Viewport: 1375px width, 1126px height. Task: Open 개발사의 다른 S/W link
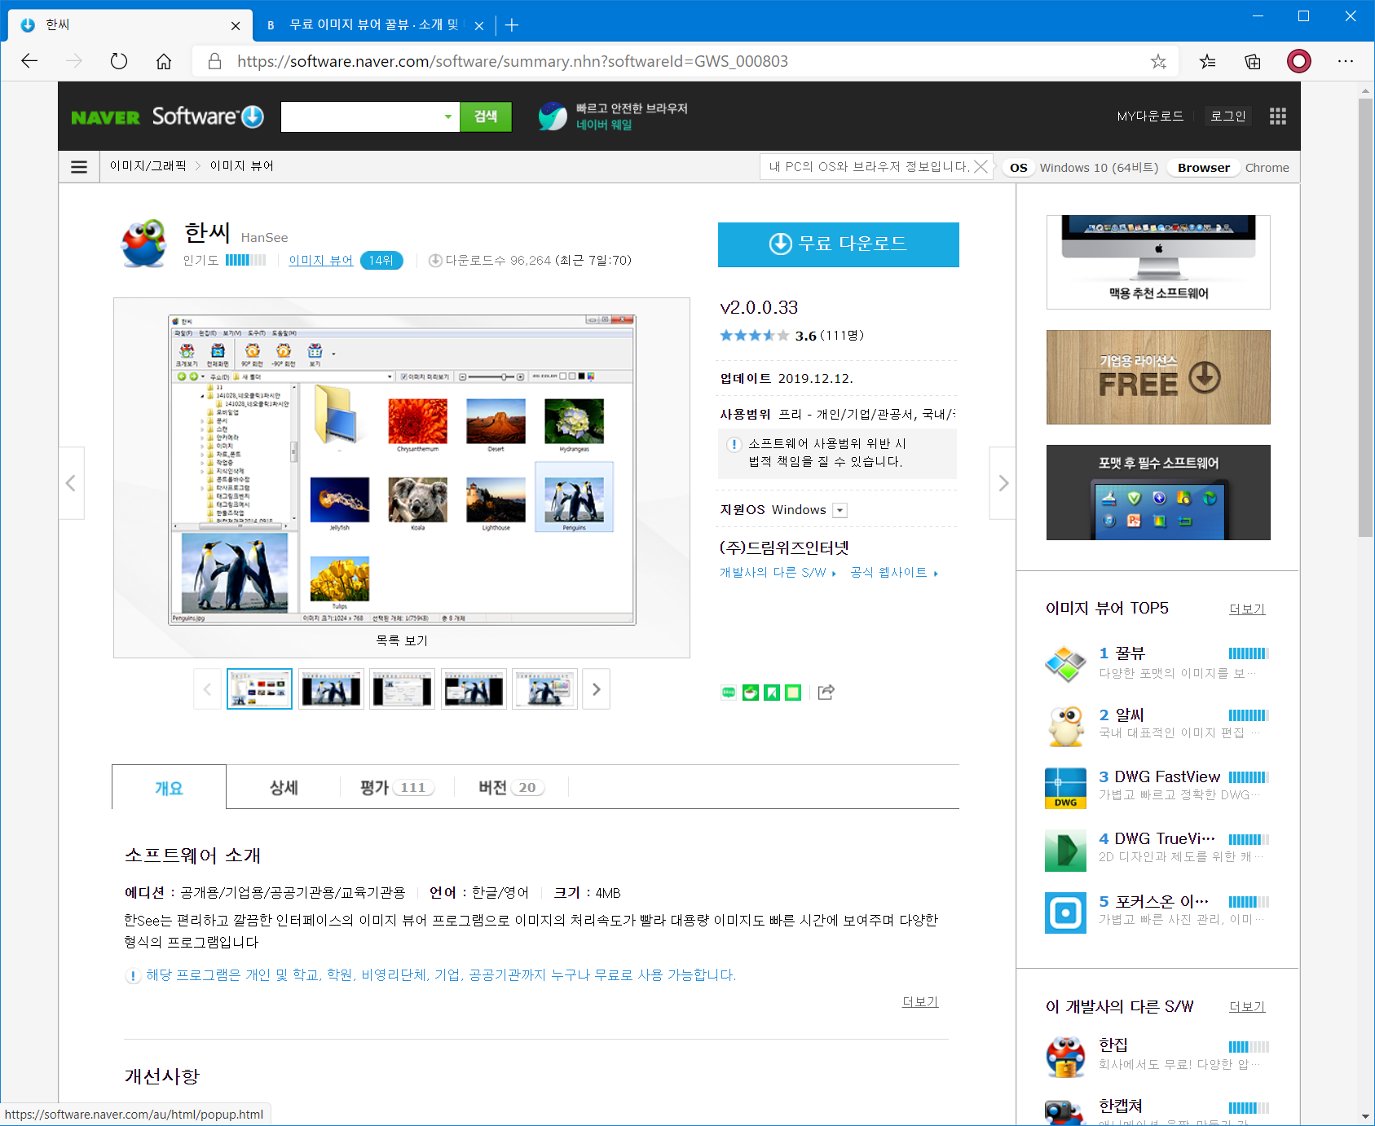(778, 573)
